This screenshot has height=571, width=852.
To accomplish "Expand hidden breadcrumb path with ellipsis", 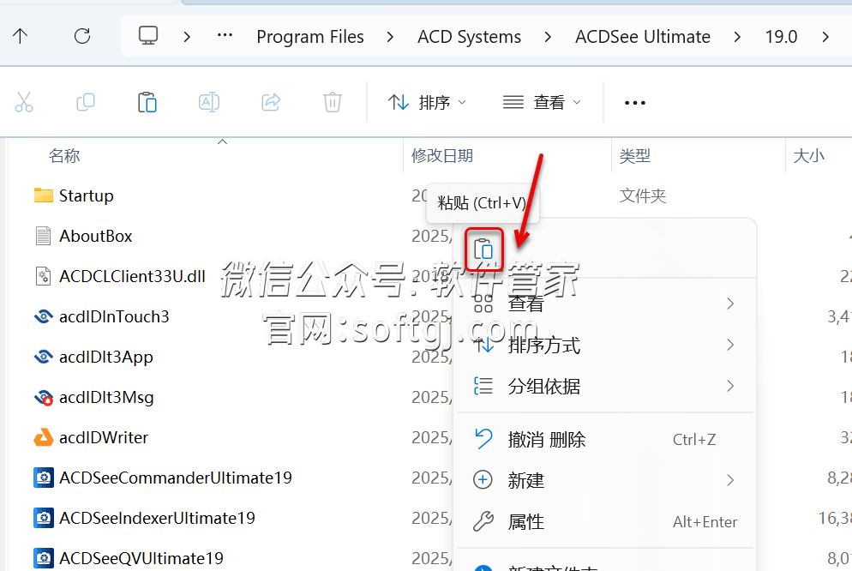I will pos(225,36).
